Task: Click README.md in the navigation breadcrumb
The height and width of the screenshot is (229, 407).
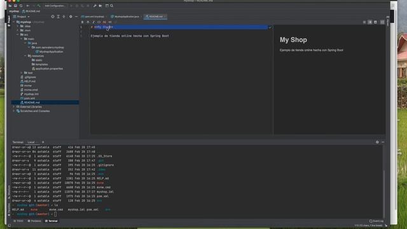Action: pyautogui.click(x=31, y=11)
